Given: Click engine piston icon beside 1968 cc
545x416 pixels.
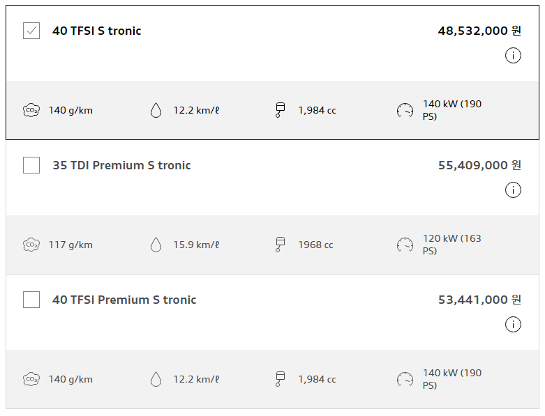Looking at the screenshot, I should pyautogui.click(x=280, y=245).
